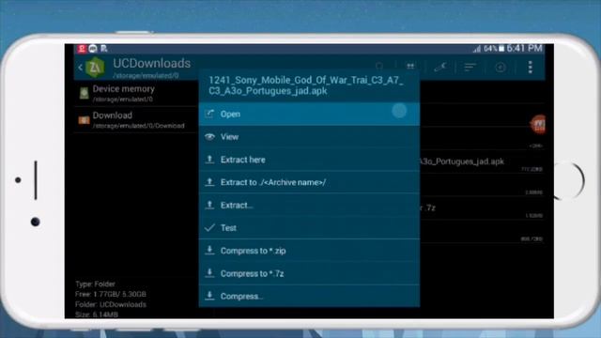
Task: Click the ZArchiver app logo icon
Action: tap(95, 68)
